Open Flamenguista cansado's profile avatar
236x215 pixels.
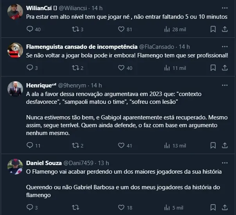[15, 50]
